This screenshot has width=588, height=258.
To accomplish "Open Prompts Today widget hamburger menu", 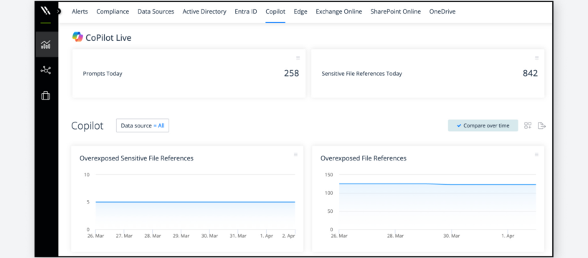I will tap(298, 58).
